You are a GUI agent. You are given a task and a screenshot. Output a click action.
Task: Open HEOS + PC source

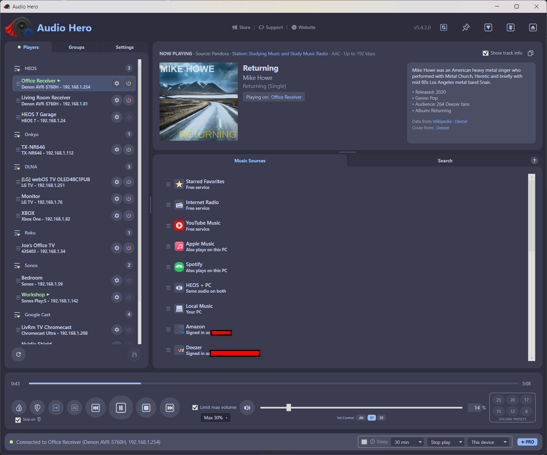[x=206, y=288]
